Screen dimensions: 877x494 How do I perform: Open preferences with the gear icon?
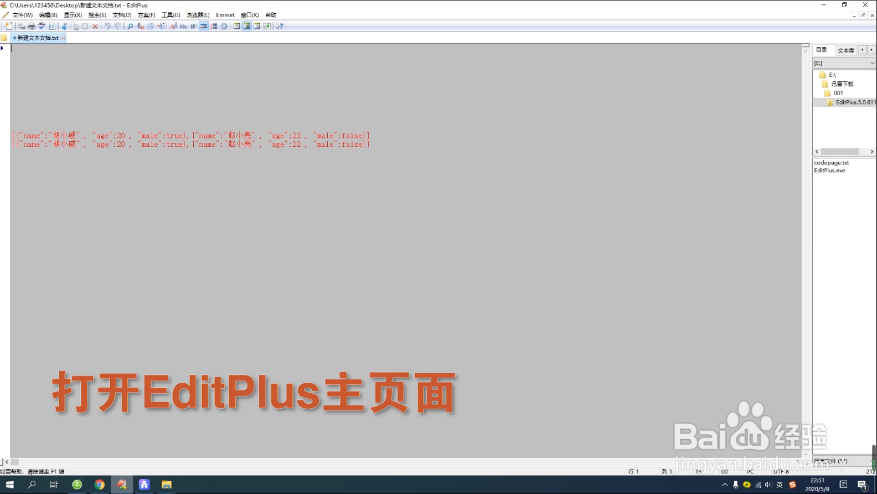pyautogui.click(x=224, y=26)
